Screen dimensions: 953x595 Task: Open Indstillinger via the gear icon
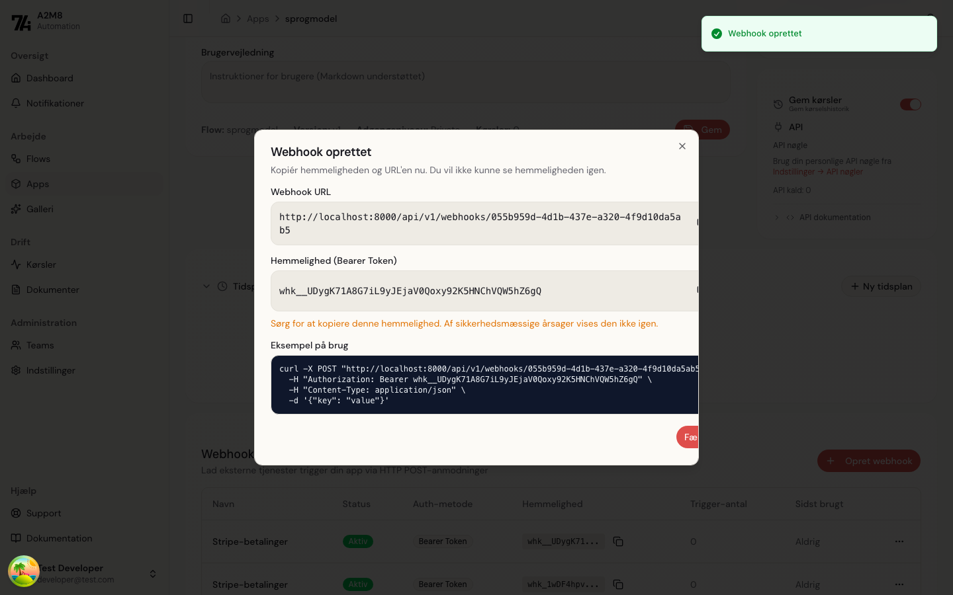click(x=49, y=370)
